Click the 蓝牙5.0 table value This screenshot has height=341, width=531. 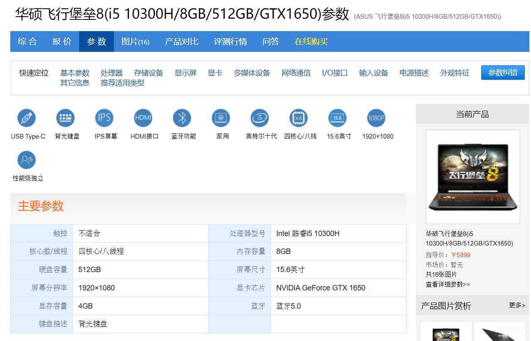[x=289, y=306]
